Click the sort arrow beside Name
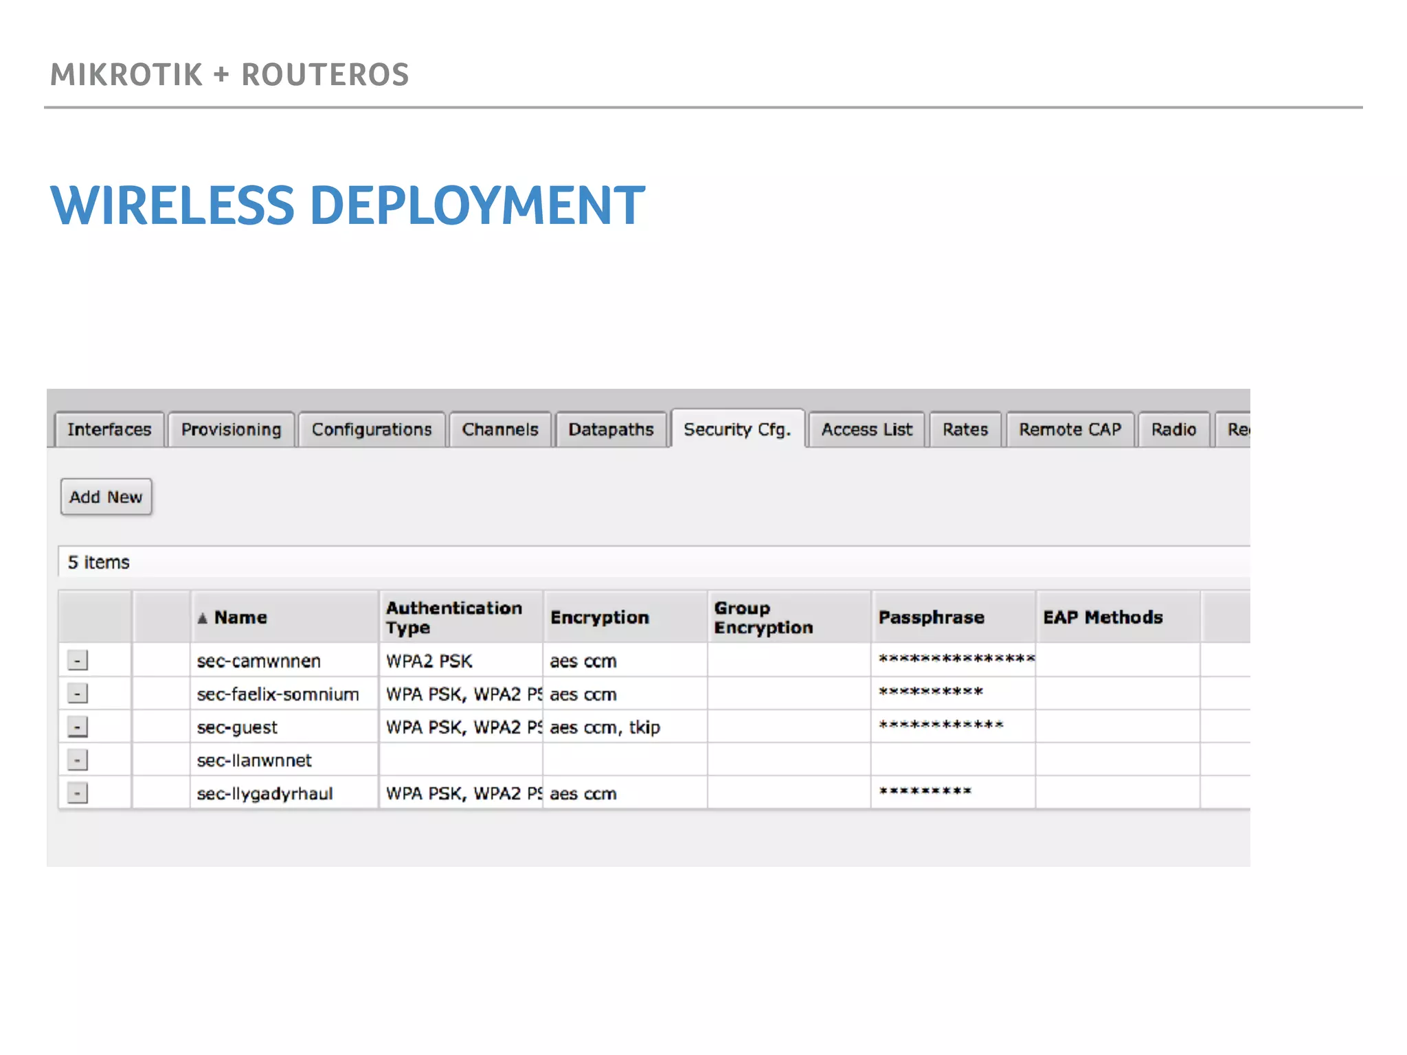 coord(202,618)
